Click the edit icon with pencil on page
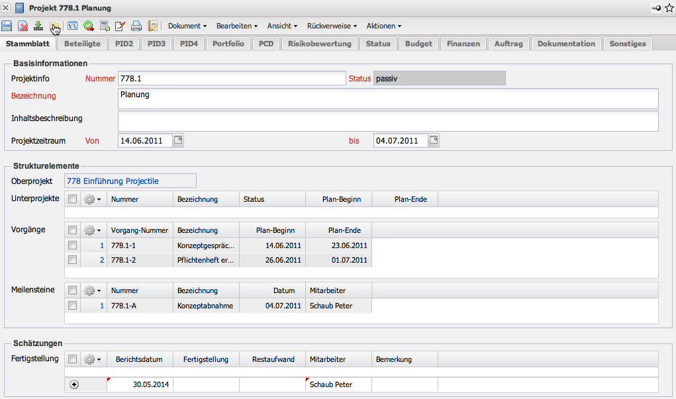The image size is (676, 399). tap(120, 26)
